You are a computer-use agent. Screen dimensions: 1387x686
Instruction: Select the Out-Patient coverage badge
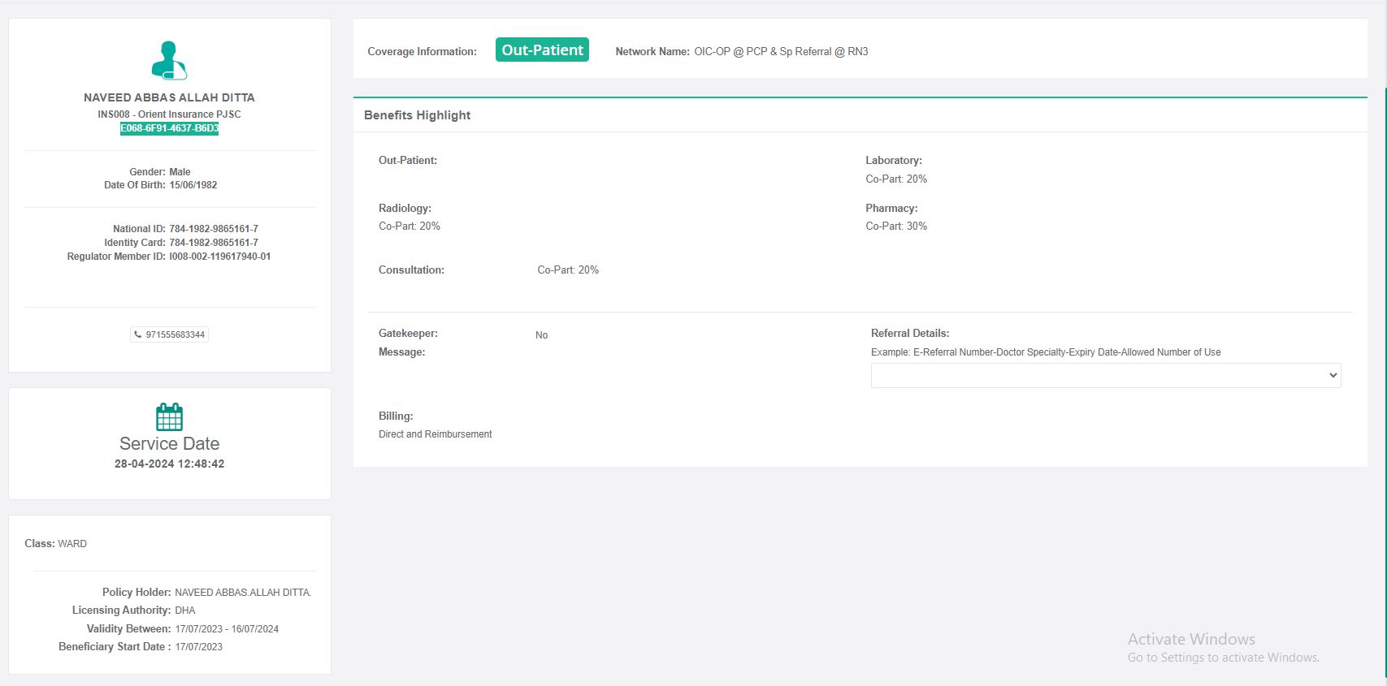pyautogui.click(x=542, y=50)
